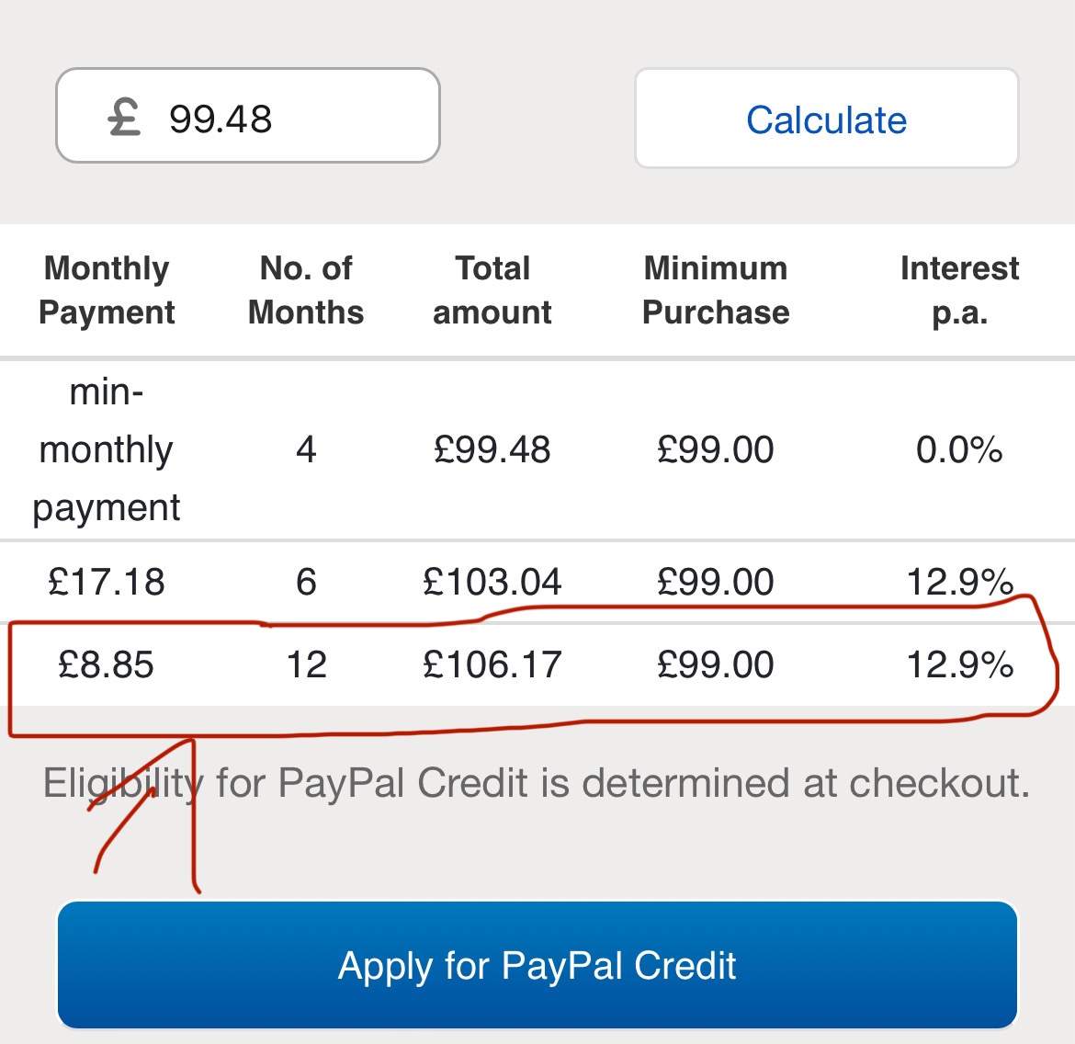Viewport: 1075px width, 1044px height.
Task: Select the Monthly Payment column header
Action: coord(107,290)
